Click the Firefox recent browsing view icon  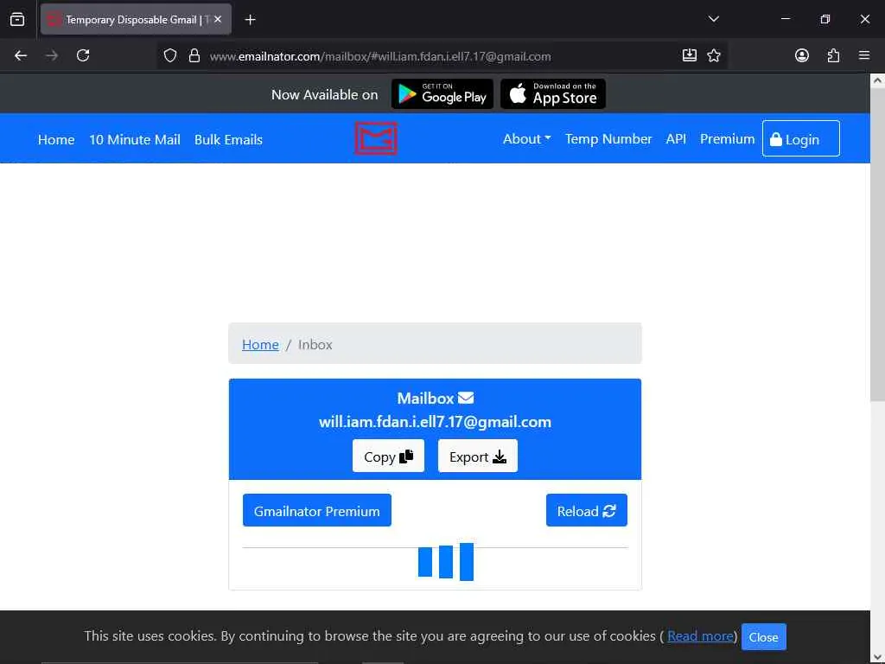click(17, 20)
